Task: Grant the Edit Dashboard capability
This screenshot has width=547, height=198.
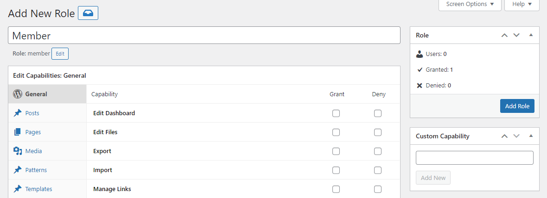Action: (336, 113)
